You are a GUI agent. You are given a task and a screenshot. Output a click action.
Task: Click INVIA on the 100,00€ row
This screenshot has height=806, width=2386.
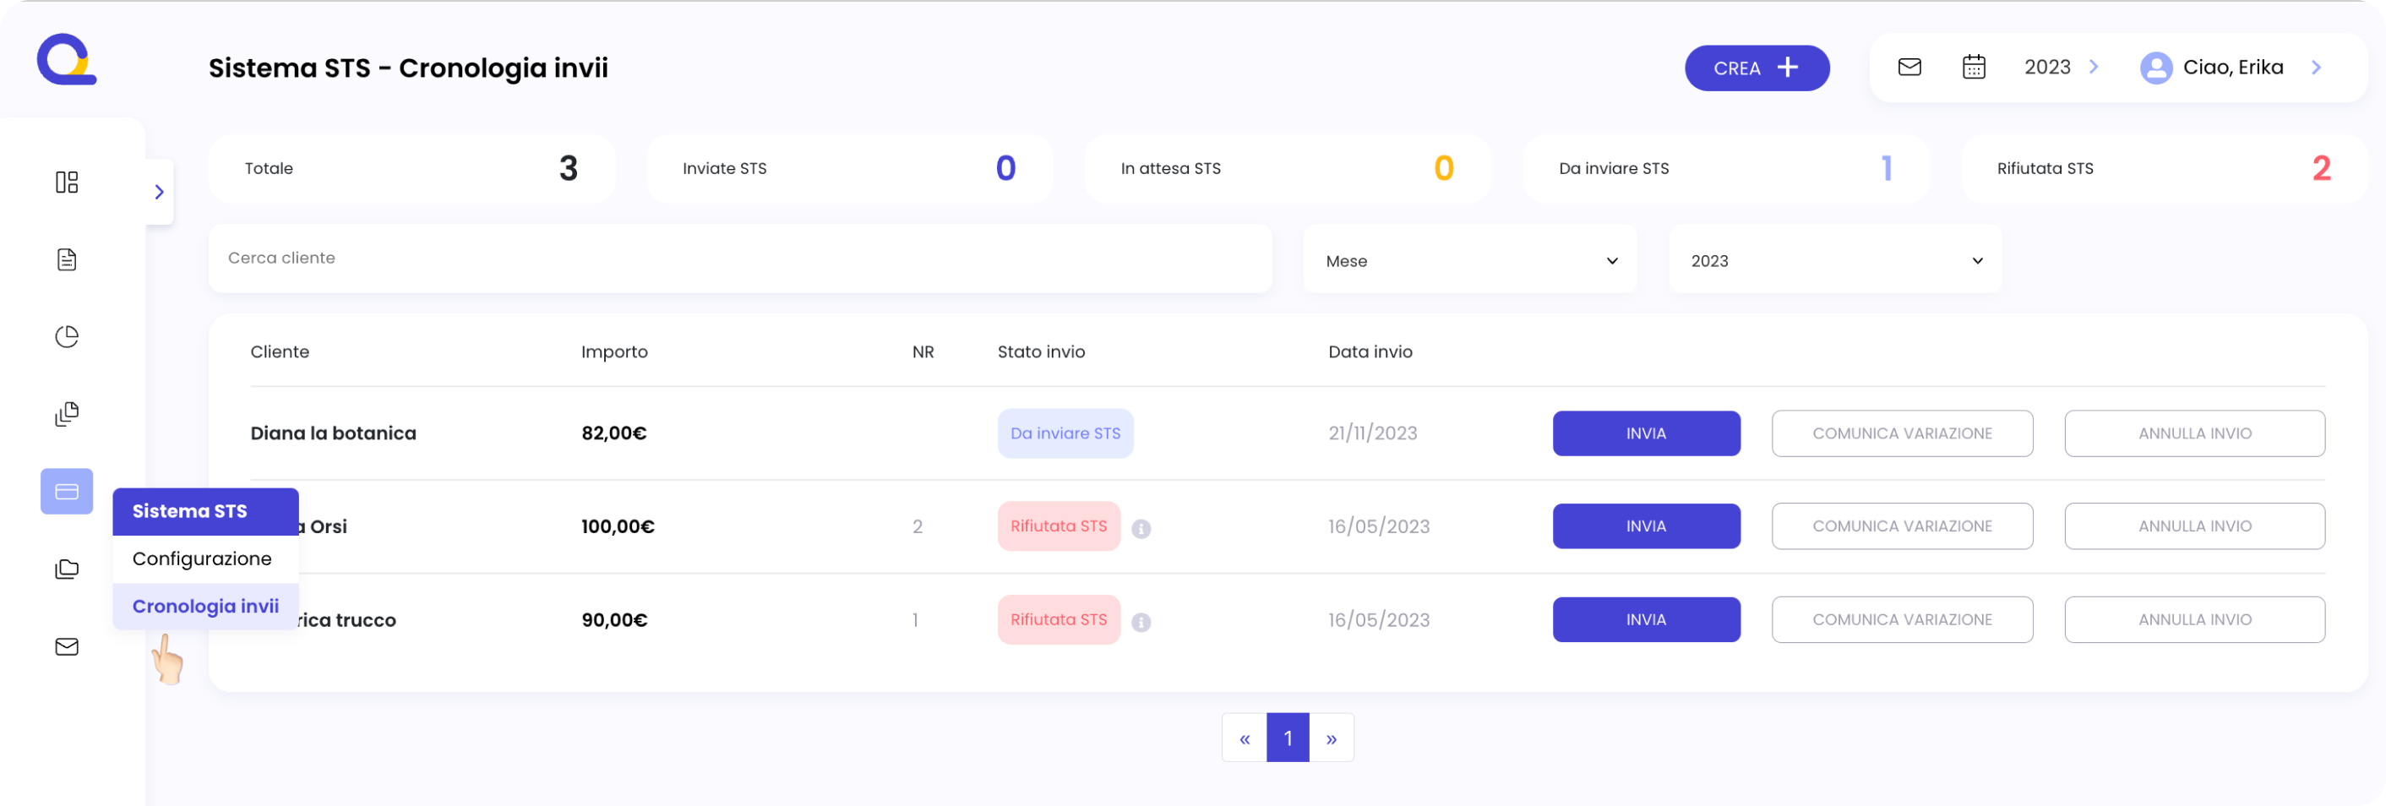click(1646, 526)
